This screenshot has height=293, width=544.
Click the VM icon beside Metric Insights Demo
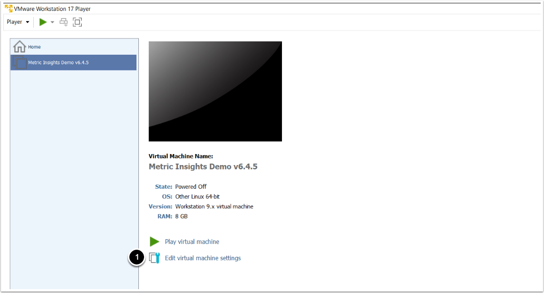click(x=19, y=62)
